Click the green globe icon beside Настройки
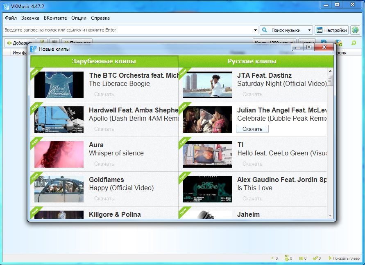365x265 pixels. point(355,30)
